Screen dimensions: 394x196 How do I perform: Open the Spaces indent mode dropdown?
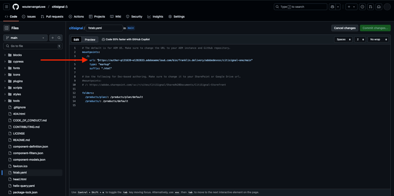[343, 40]
